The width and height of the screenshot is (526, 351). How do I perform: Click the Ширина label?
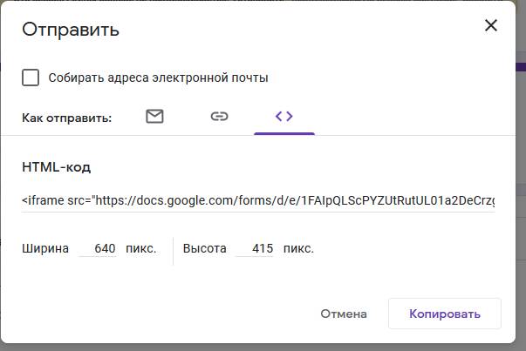(45, 249)
